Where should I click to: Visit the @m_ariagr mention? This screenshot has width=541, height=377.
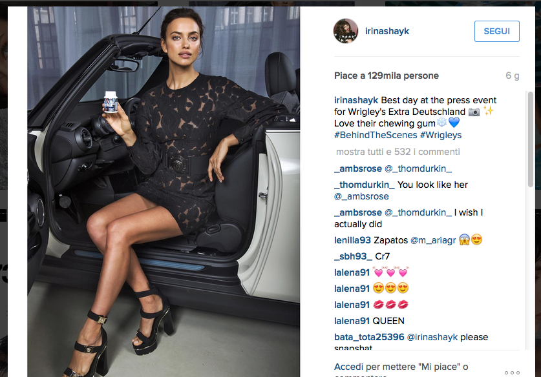[433, 240]
